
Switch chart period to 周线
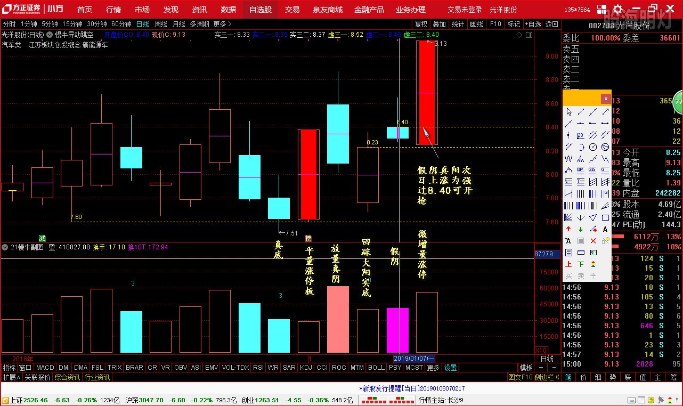tap(161, 24)
